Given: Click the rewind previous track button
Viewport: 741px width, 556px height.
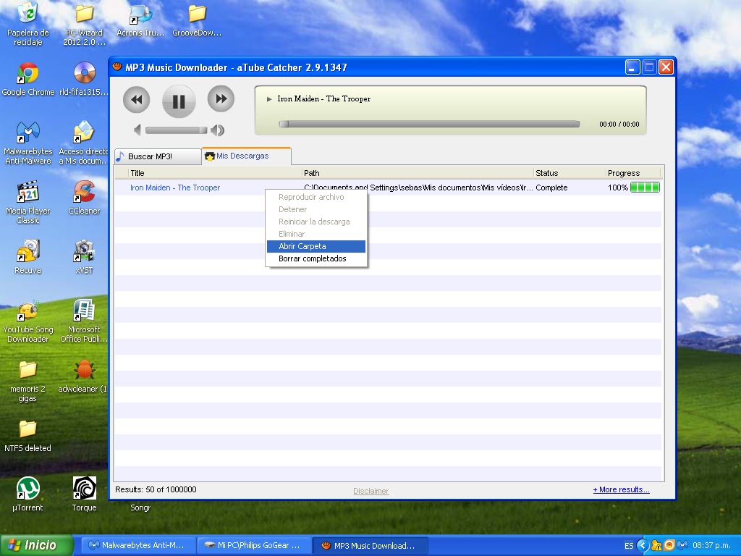Looking at the screenshot, I should [136, 100].
